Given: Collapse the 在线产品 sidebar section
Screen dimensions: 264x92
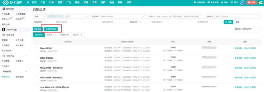Looking at the screenshot, I should 26,56.
